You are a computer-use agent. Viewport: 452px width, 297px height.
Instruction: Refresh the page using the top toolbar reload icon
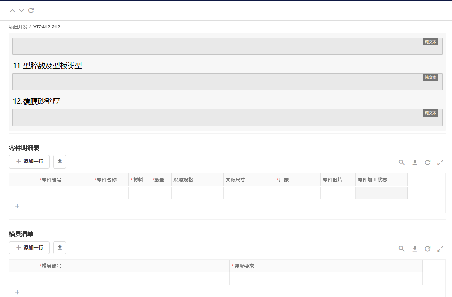click(x=30, y=10)
